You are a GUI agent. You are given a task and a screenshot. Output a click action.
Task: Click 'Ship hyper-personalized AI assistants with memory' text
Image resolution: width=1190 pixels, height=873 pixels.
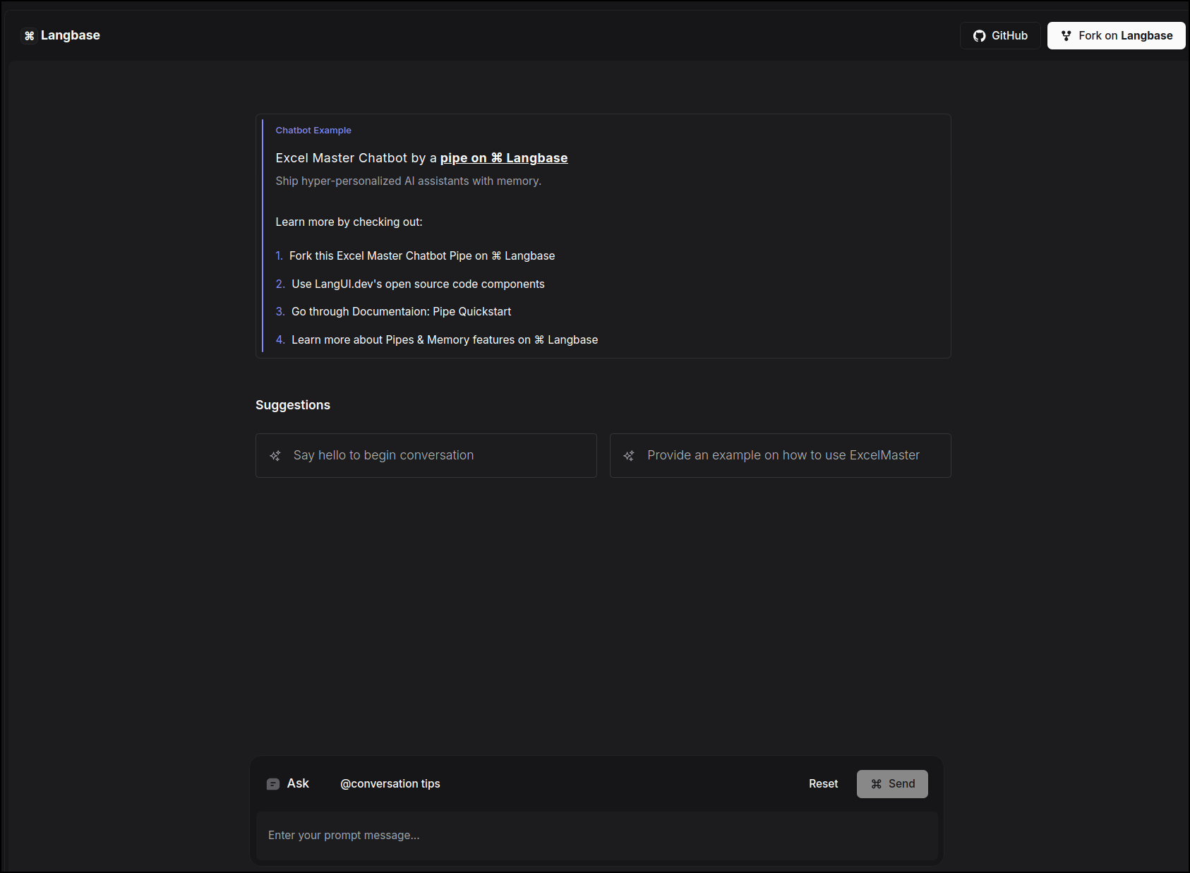point(408,181)
